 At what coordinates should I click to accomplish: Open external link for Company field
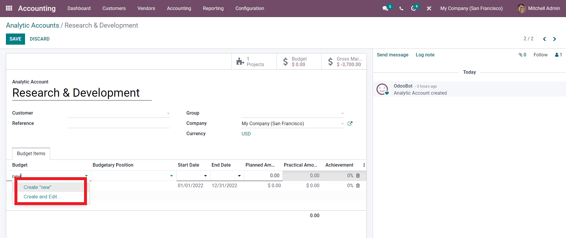tap(350, 123)
